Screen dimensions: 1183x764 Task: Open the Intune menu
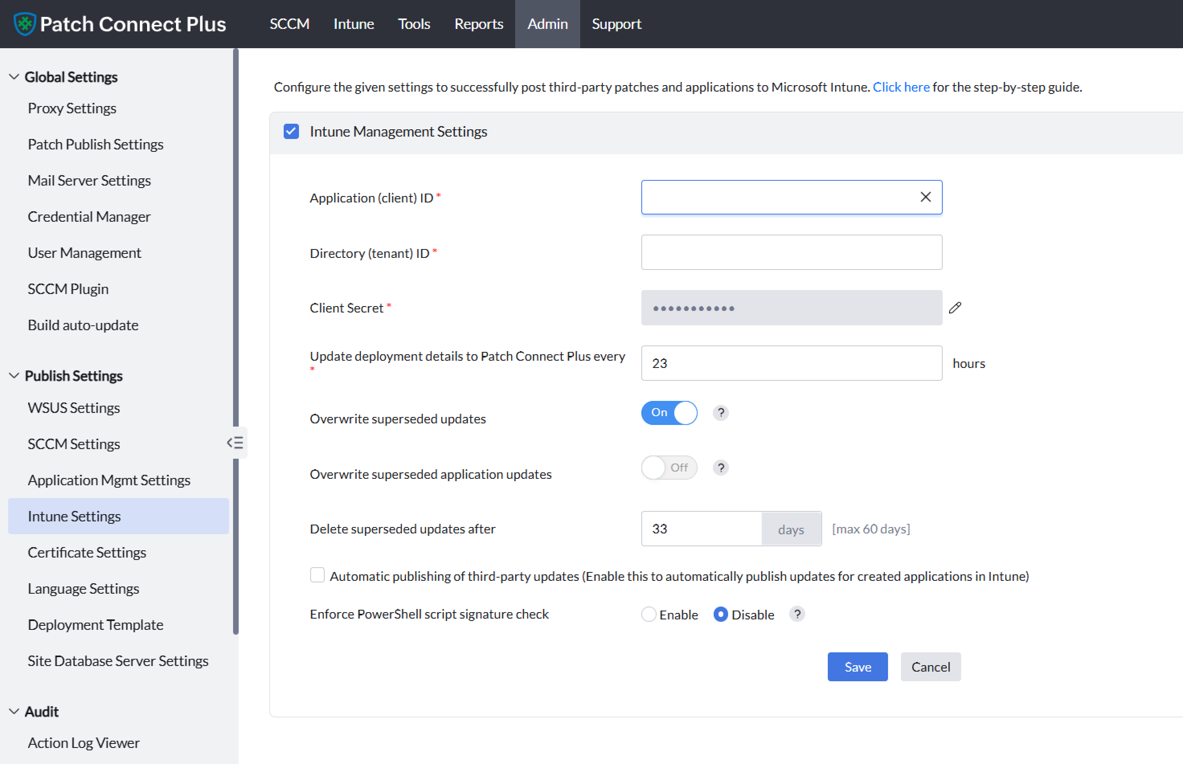[x=353, y=24]
